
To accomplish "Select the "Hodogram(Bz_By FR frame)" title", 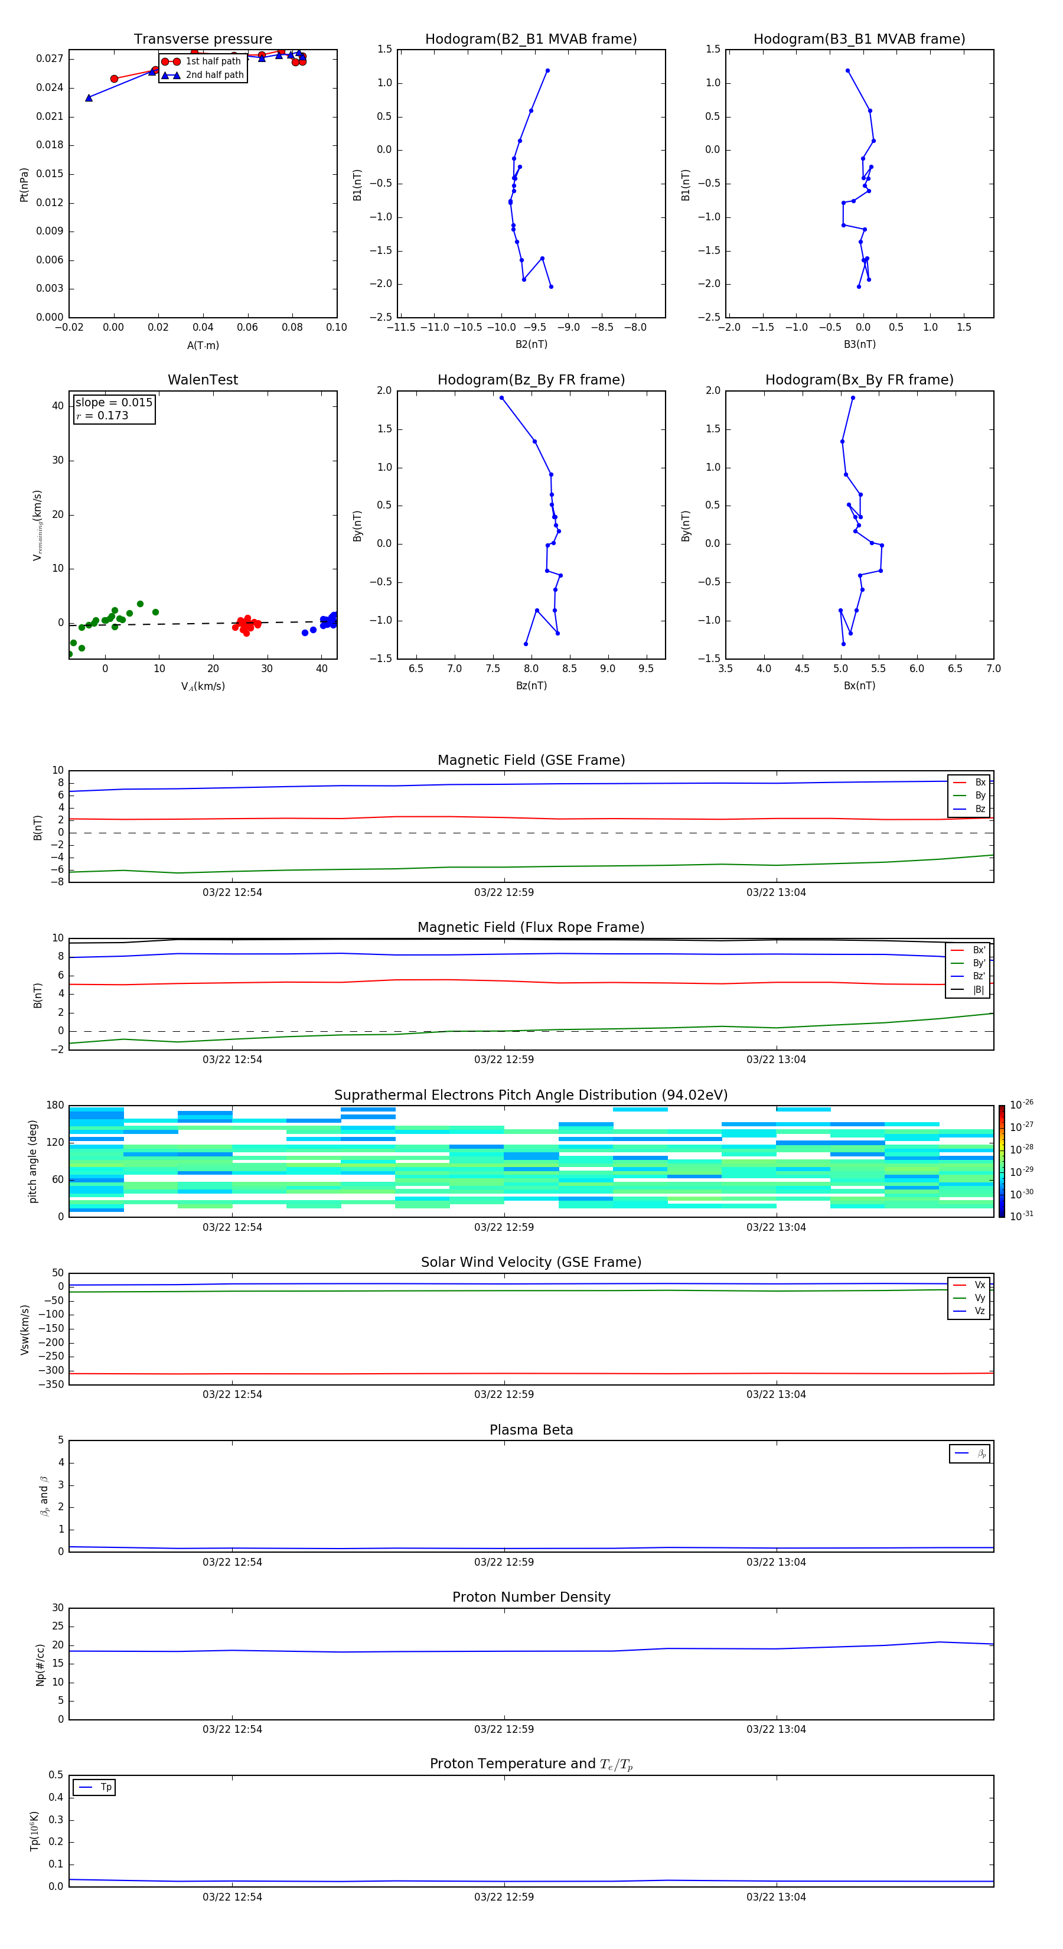I will (531, 380).
